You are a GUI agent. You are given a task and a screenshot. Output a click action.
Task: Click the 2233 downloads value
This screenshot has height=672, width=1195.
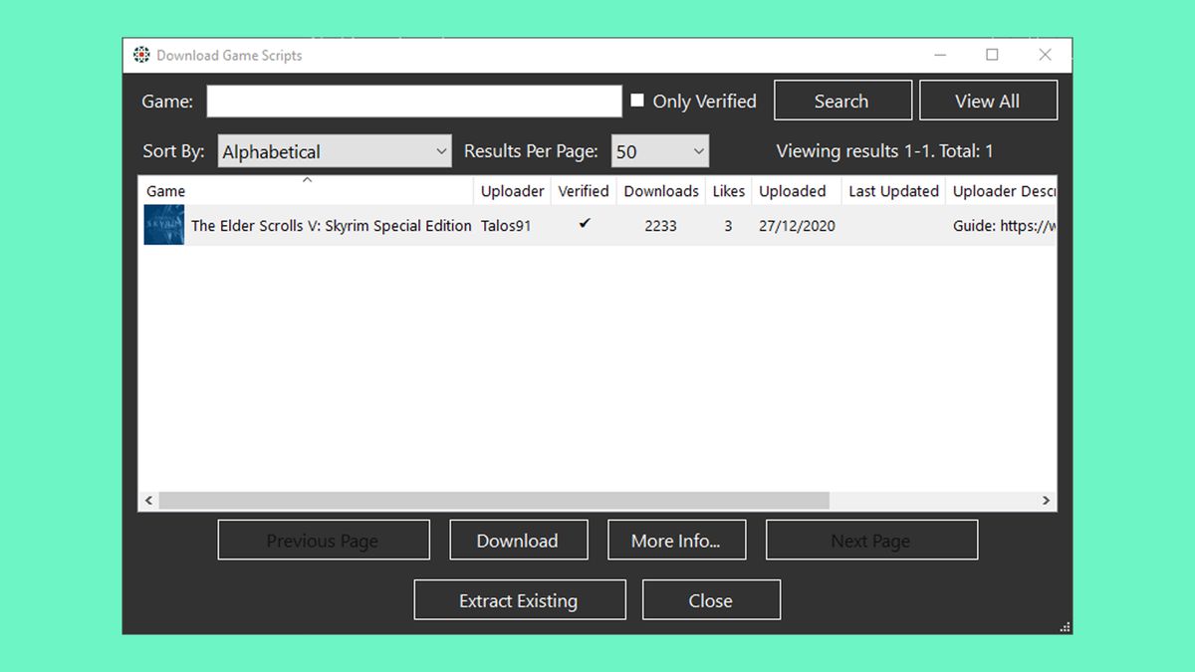[660, 226]
